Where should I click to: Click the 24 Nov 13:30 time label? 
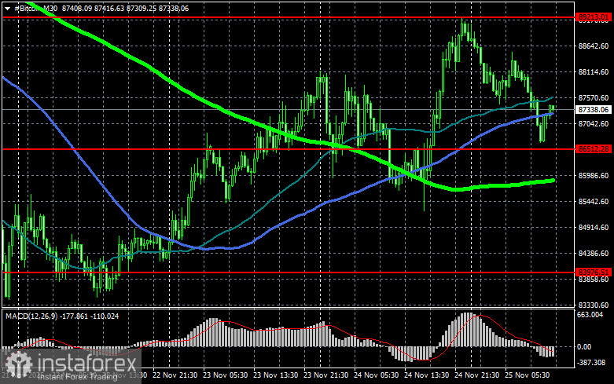[426, 375]
